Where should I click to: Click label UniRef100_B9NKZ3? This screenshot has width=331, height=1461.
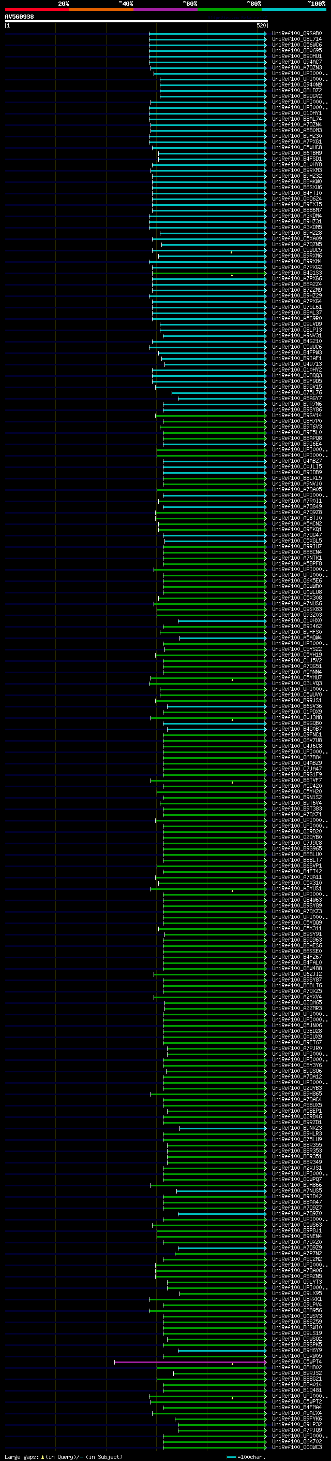[x=296, y=1128]
